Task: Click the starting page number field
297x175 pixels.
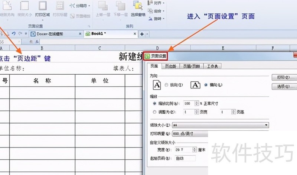Action: click(x=185, y=158)
